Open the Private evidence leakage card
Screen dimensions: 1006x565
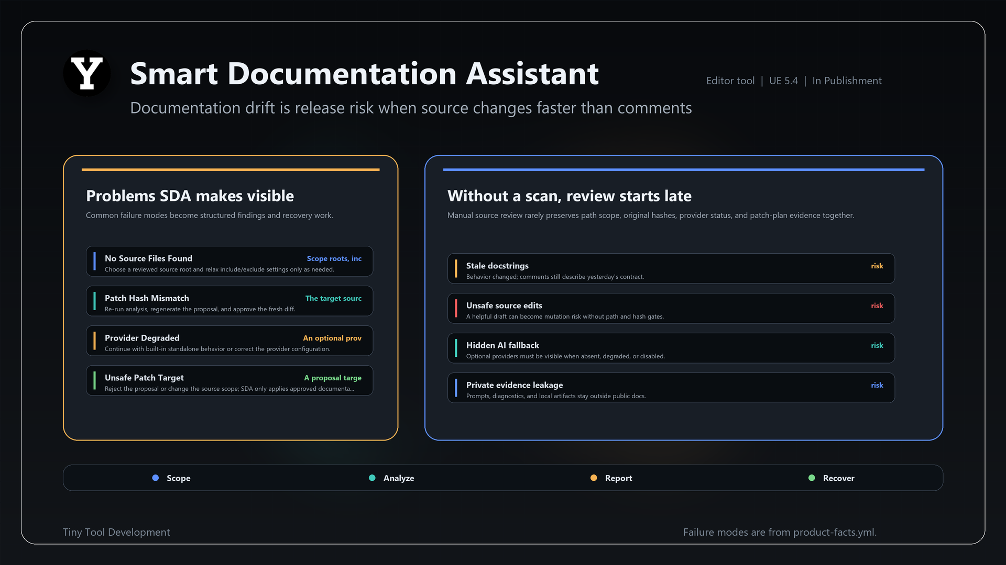[x=671, y=388]
